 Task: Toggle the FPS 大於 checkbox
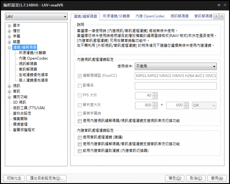click(x=80, y=95)
